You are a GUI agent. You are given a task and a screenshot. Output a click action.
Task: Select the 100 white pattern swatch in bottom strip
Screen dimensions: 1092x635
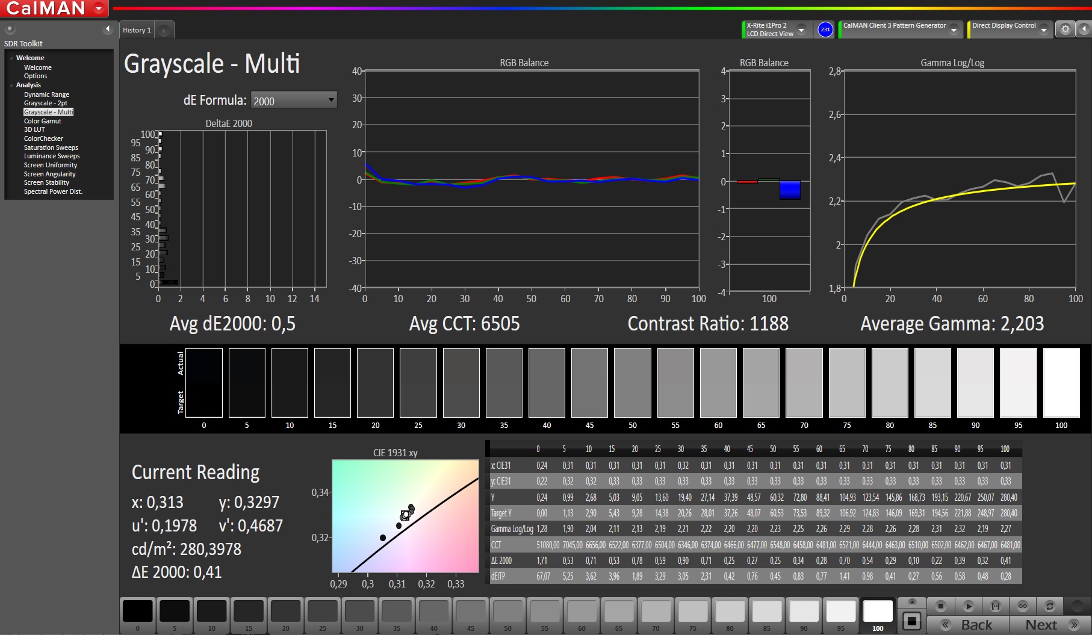[x=878, y=615]
